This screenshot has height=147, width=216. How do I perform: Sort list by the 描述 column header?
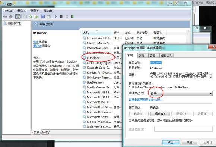(118, 33)
